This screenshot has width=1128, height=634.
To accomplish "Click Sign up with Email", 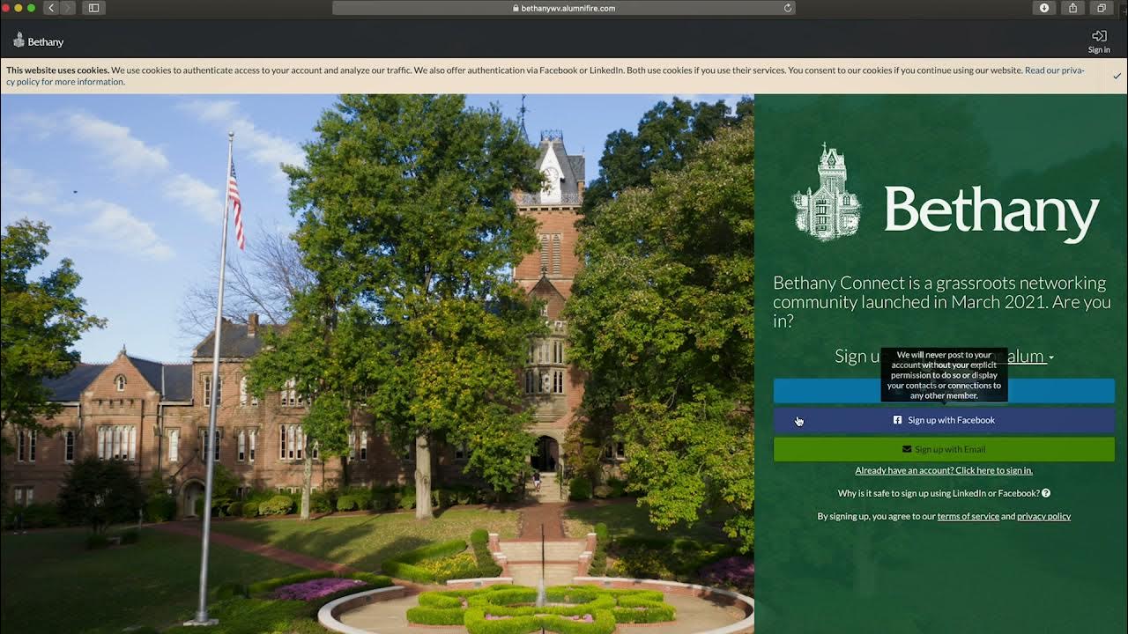I will 944,449.
